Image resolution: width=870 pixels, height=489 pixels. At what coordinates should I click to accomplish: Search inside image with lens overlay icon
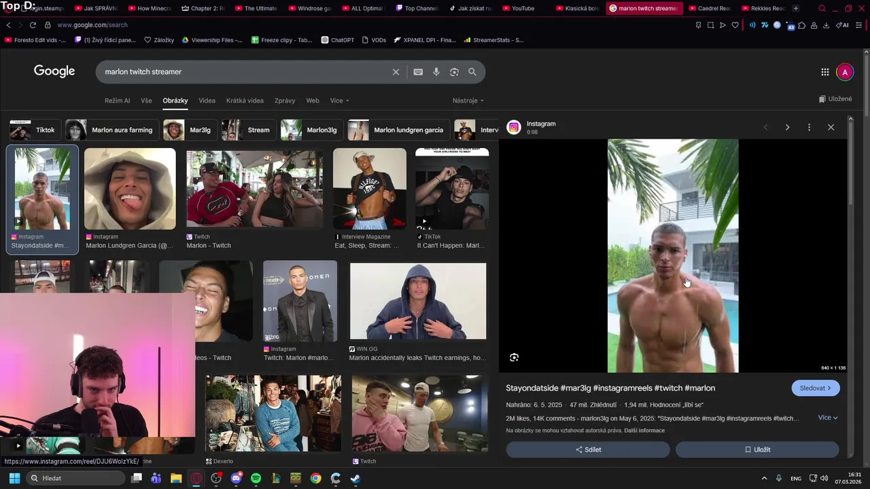[515, 357]
